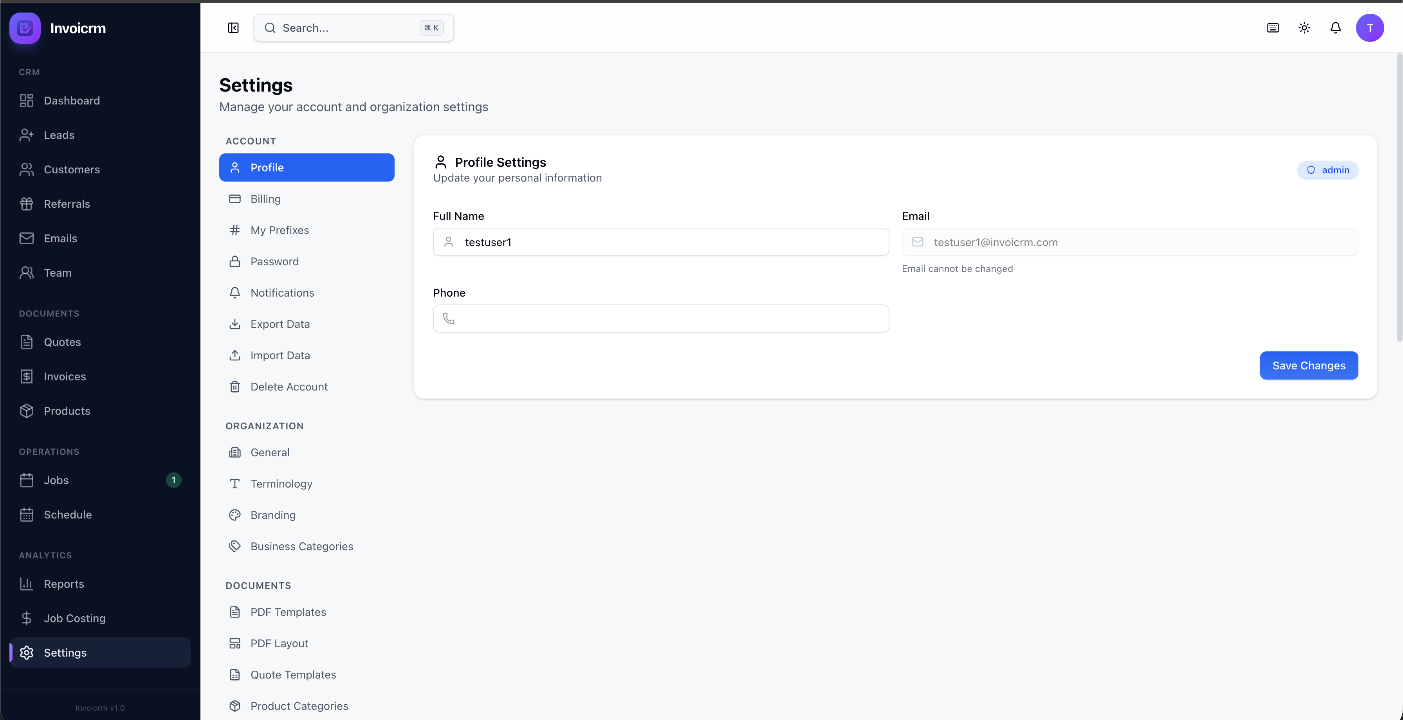This screenshot has width=1403, height=720.
Task: Open PDF Templates under Documents
Action: click(x=288, y=612)
